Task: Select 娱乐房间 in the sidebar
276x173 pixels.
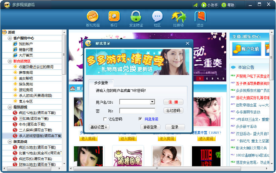Action: 26,84
